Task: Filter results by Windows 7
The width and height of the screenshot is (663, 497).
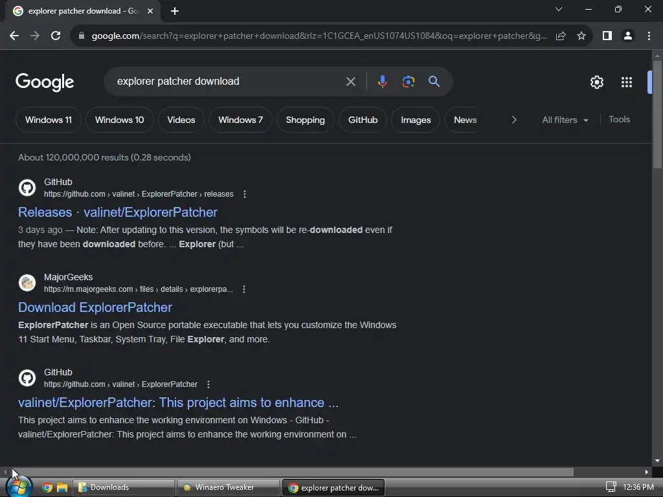Action: [x=240, y=120]
